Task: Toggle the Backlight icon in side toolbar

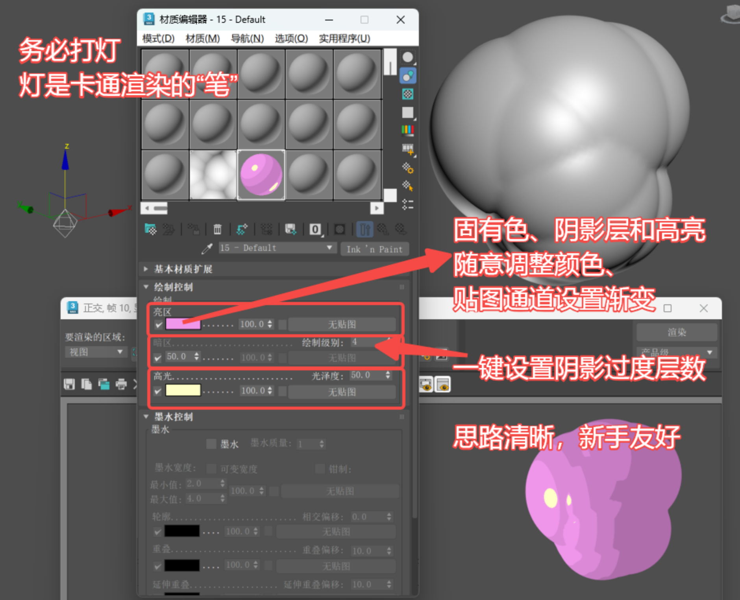Action: click(408, 76)
